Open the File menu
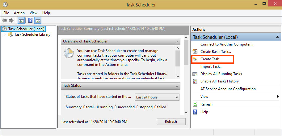 [x=6, y=13]
